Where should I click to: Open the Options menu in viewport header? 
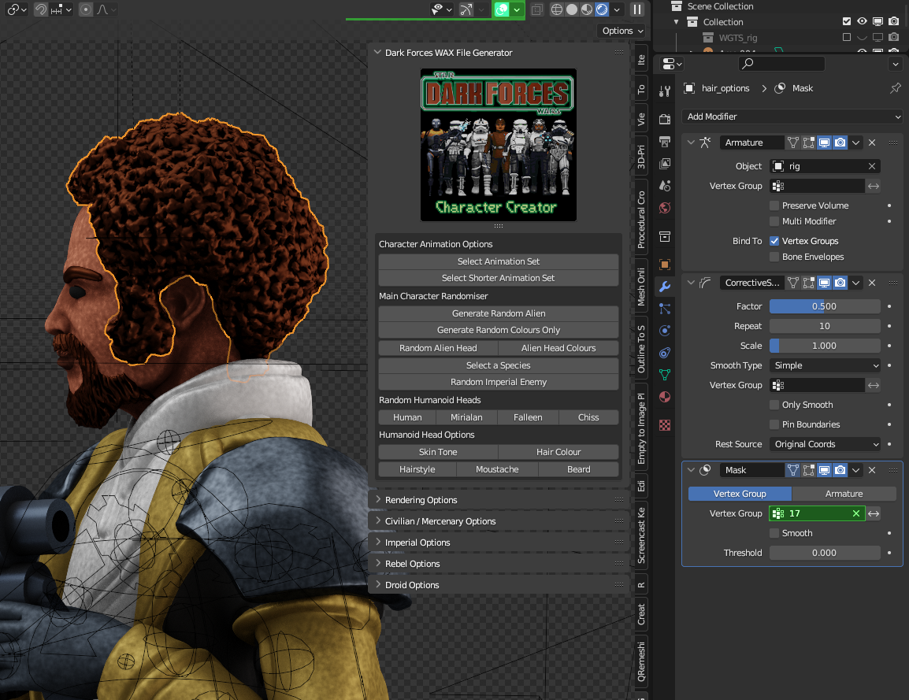pyautogui.click(x=622, y=31)
